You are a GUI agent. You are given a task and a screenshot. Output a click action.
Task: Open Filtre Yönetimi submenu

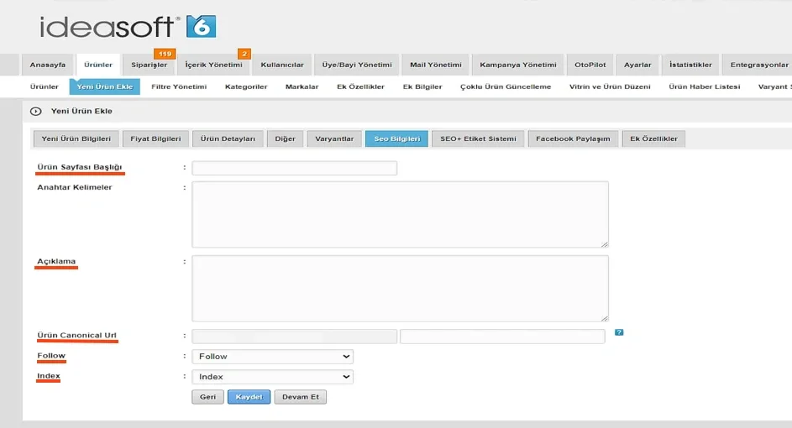point(179,86)
